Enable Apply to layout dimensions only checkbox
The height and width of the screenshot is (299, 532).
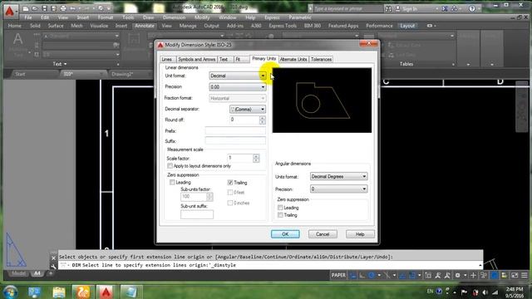[170, 166]
